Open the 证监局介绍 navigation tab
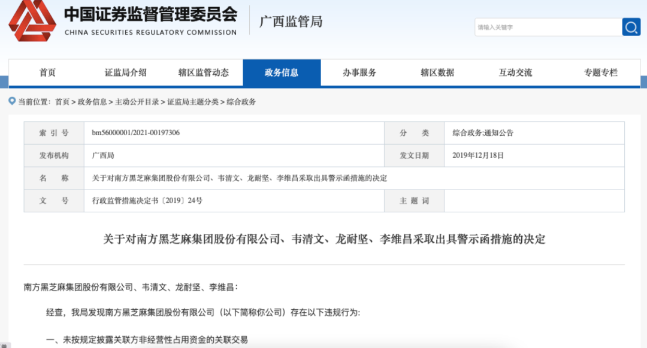 pyautogui.click(x=125, y=72)
